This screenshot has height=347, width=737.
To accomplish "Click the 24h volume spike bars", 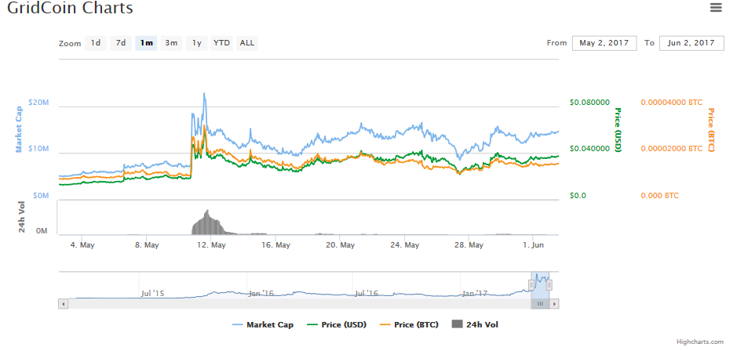I will 209,223.
